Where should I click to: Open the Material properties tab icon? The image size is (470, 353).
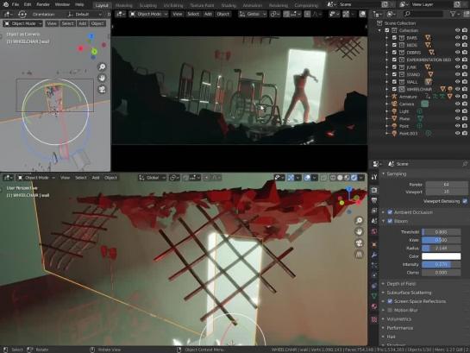(374, 306)
